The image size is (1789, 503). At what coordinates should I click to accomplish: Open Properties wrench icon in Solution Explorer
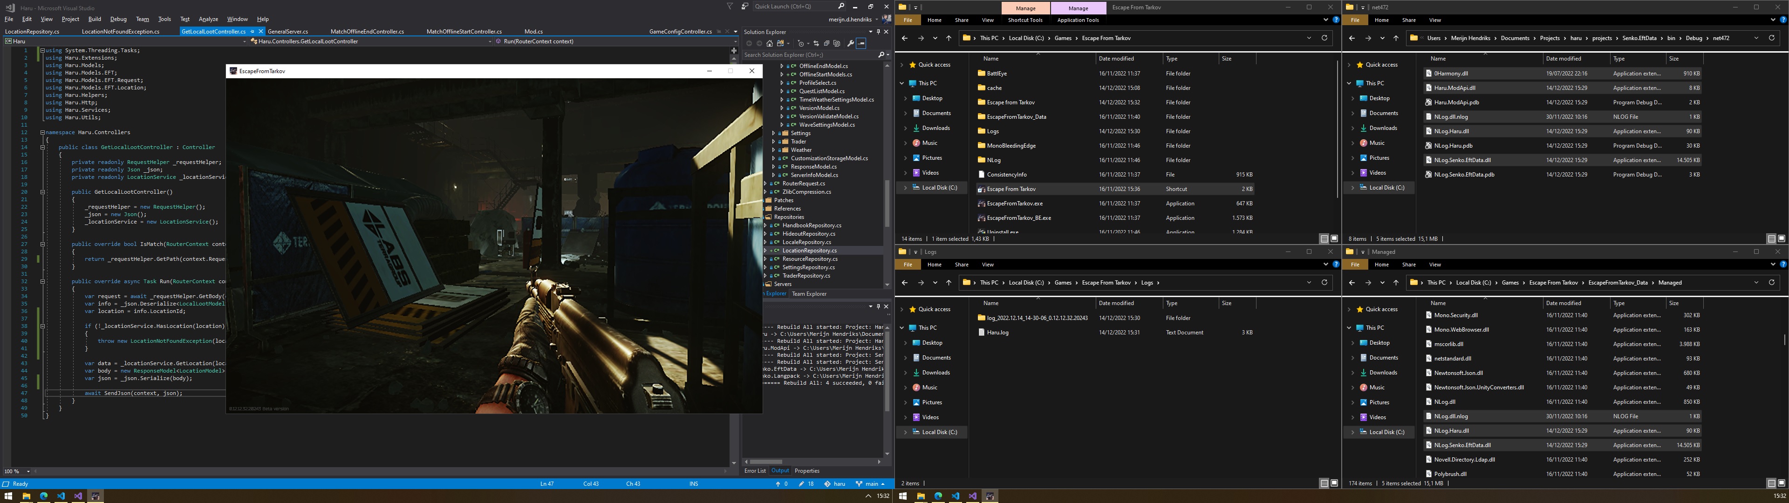[x=851, y=44]
